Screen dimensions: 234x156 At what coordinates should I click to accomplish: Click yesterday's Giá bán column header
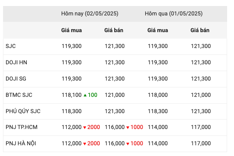coord(200,30)
